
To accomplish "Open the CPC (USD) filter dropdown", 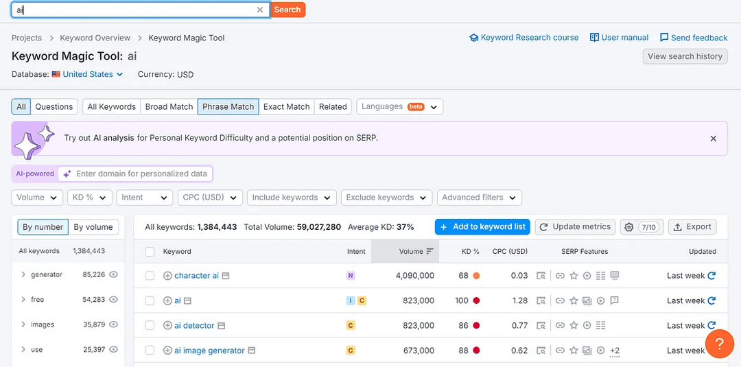I will 211,198.
